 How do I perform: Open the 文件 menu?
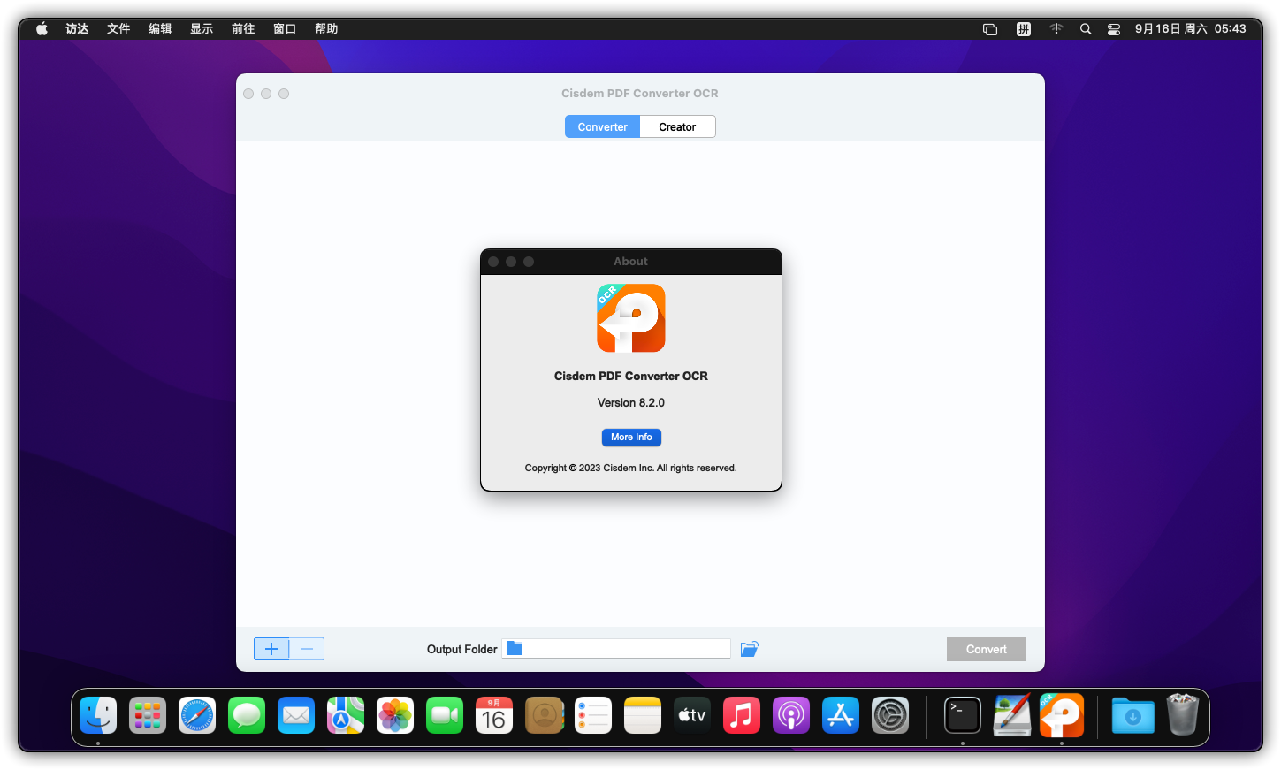[x=118, y=28]
